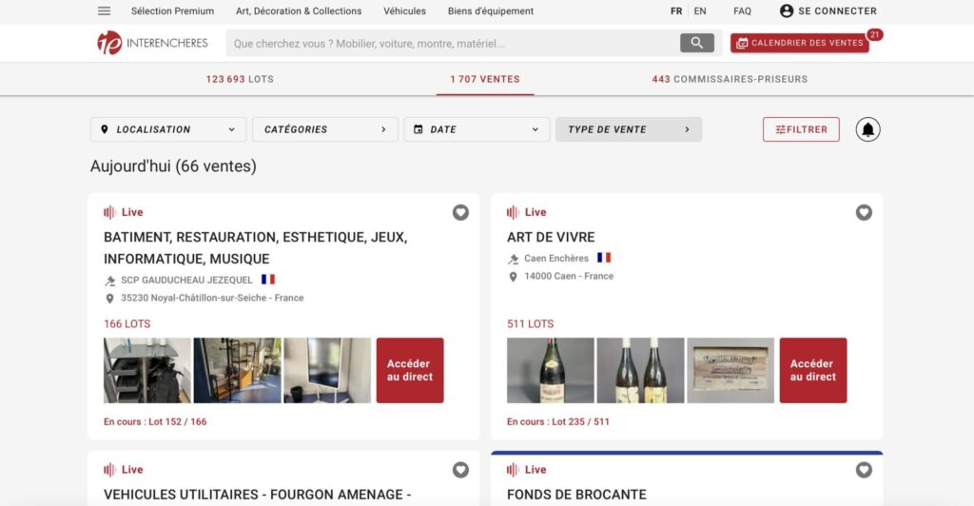Switch to the Commissaires-Priseurs tab
The height and width of the screenshot is (506, 974).
(730, 79)
